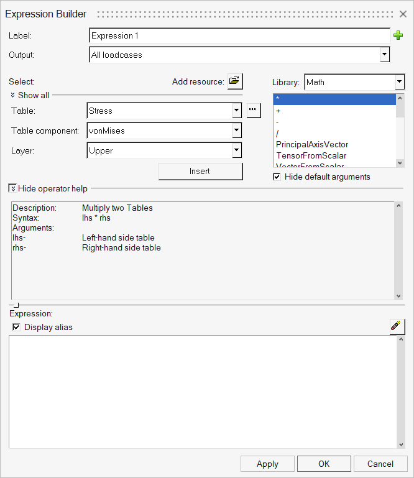Select TensorFromScalar in the operator list
The height and width of the screenshot is (478, 414).
pyautogui.click(x=311, y=155)
